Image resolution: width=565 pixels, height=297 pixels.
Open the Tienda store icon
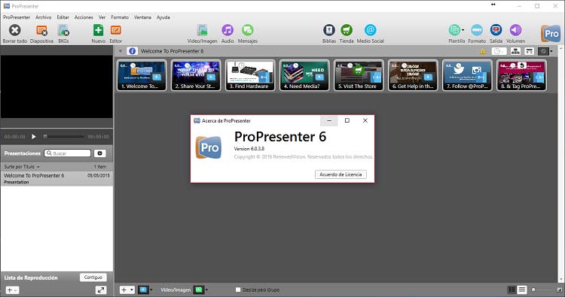pyautogui.click(x=347, y=30)
